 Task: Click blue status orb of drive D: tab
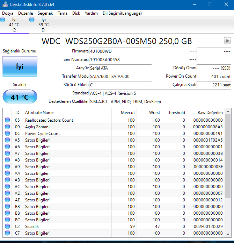tap(32, 20)
